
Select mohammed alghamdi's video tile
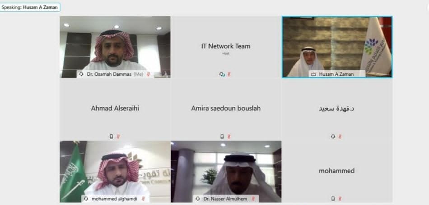[115, 171]
